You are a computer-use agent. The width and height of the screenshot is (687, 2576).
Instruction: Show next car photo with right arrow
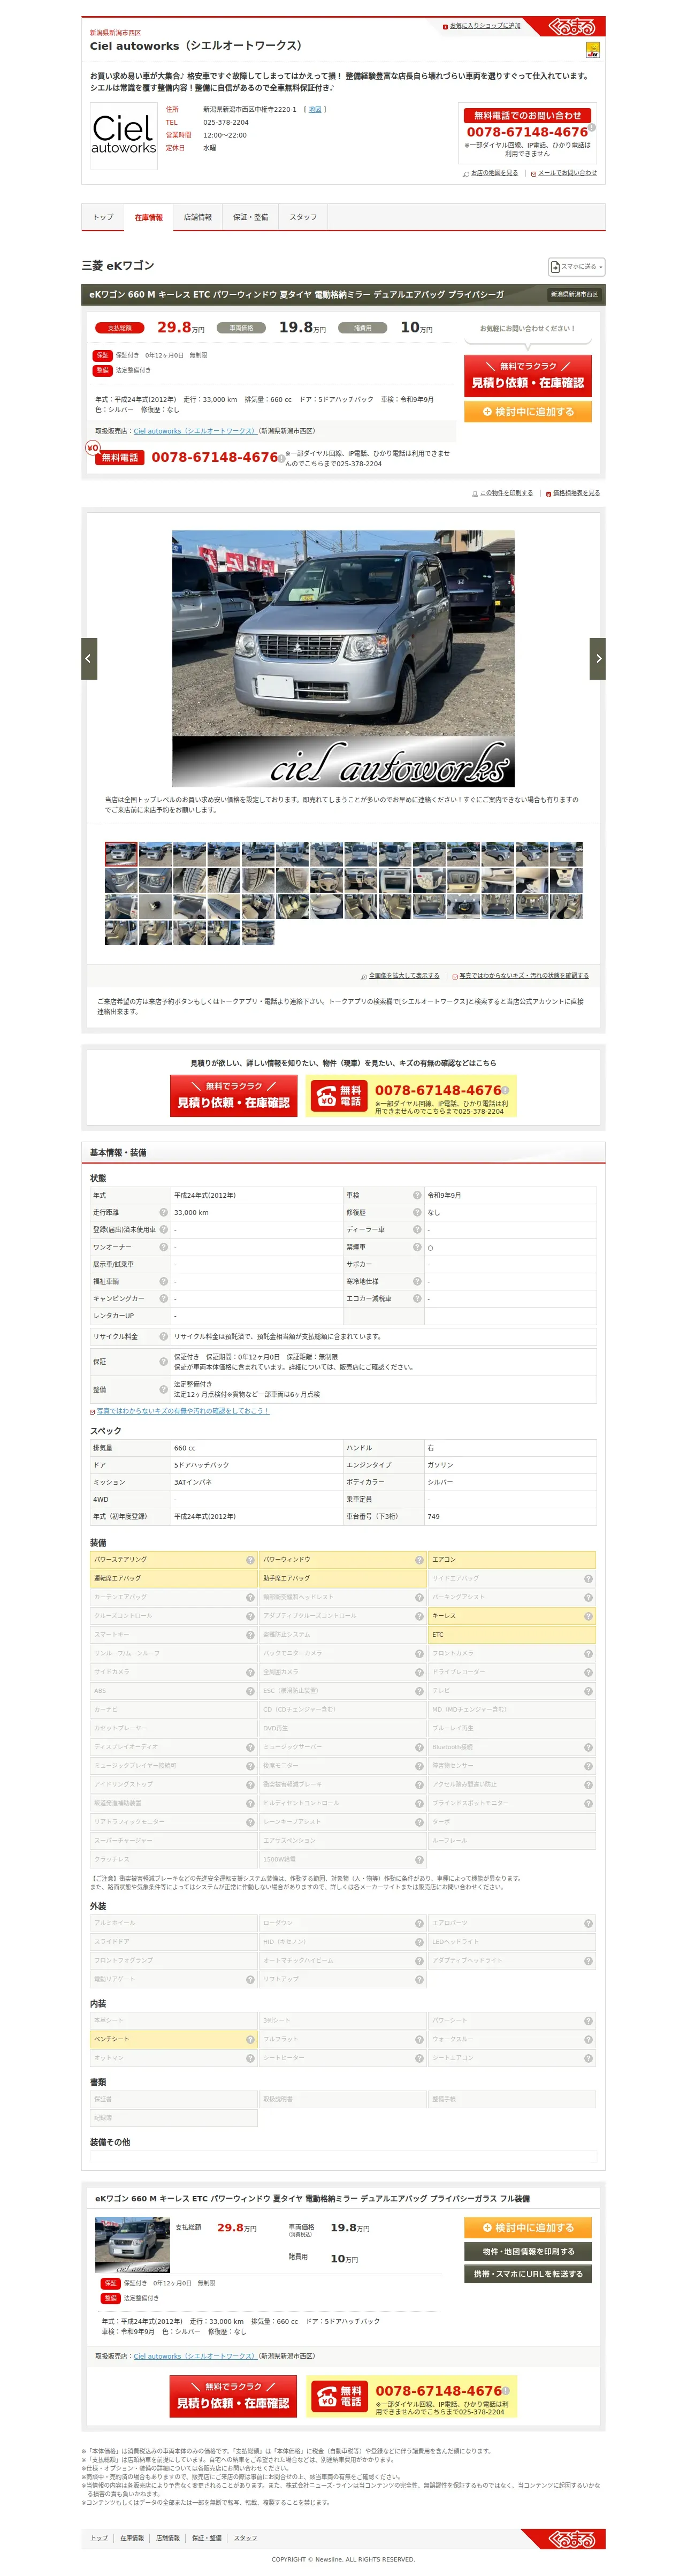[x=598, y=658]
